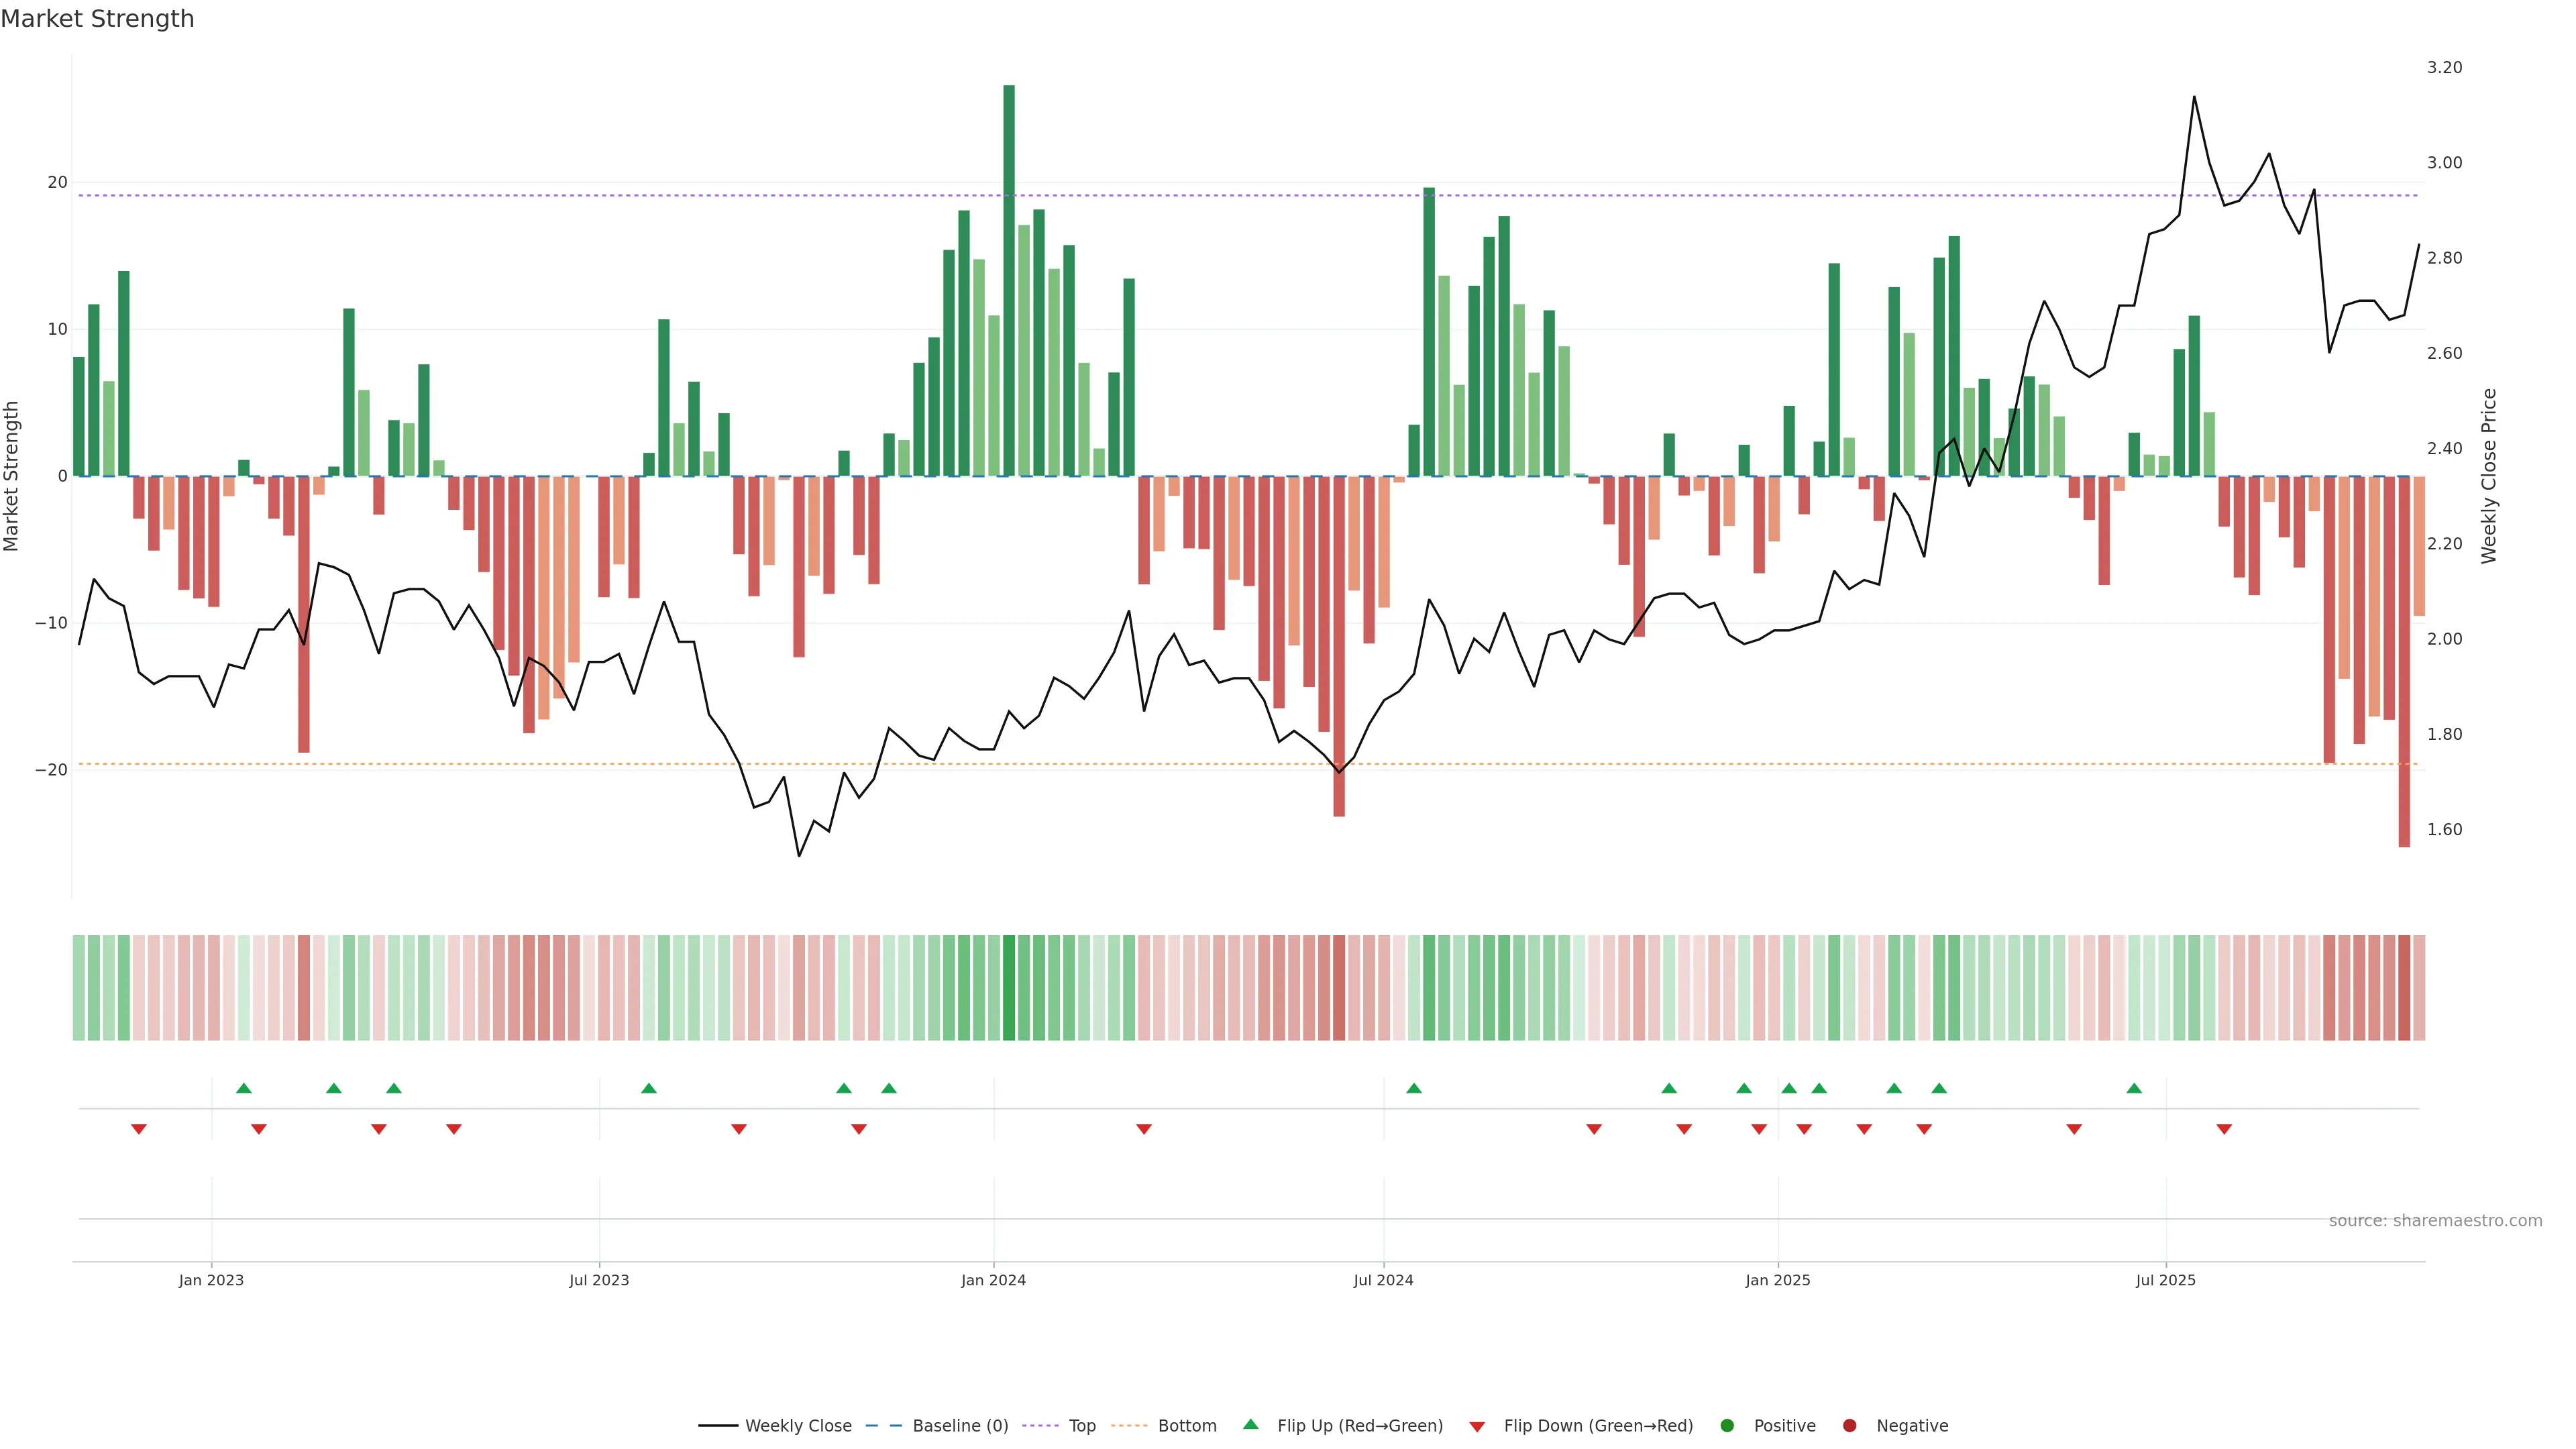
Task: Click the green flip-up marker just after Jul 2024
Action: 1414,1088
